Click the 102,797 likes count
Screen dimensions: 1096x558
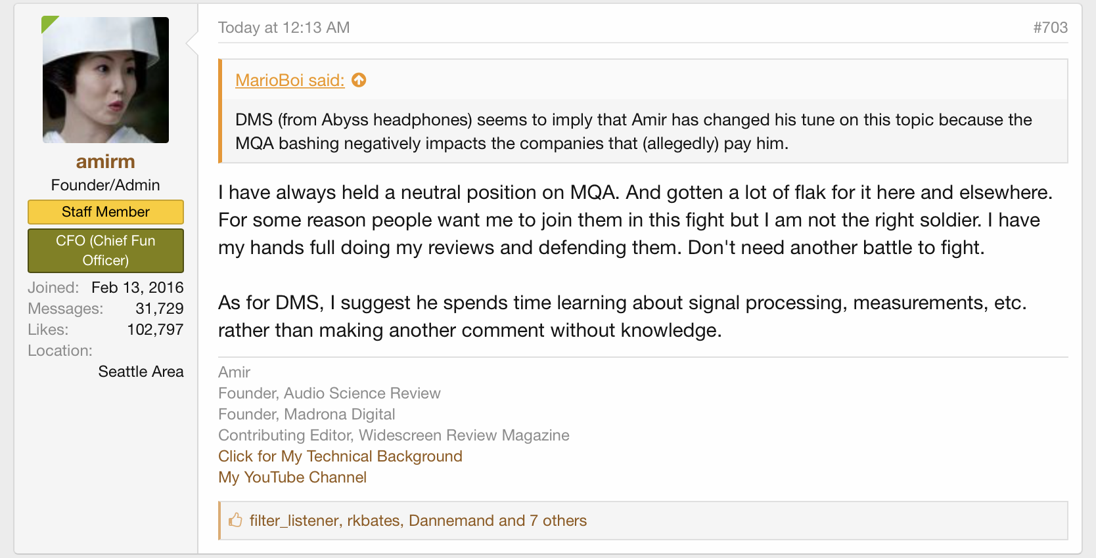pyautogui.click(x=155, y=330)
